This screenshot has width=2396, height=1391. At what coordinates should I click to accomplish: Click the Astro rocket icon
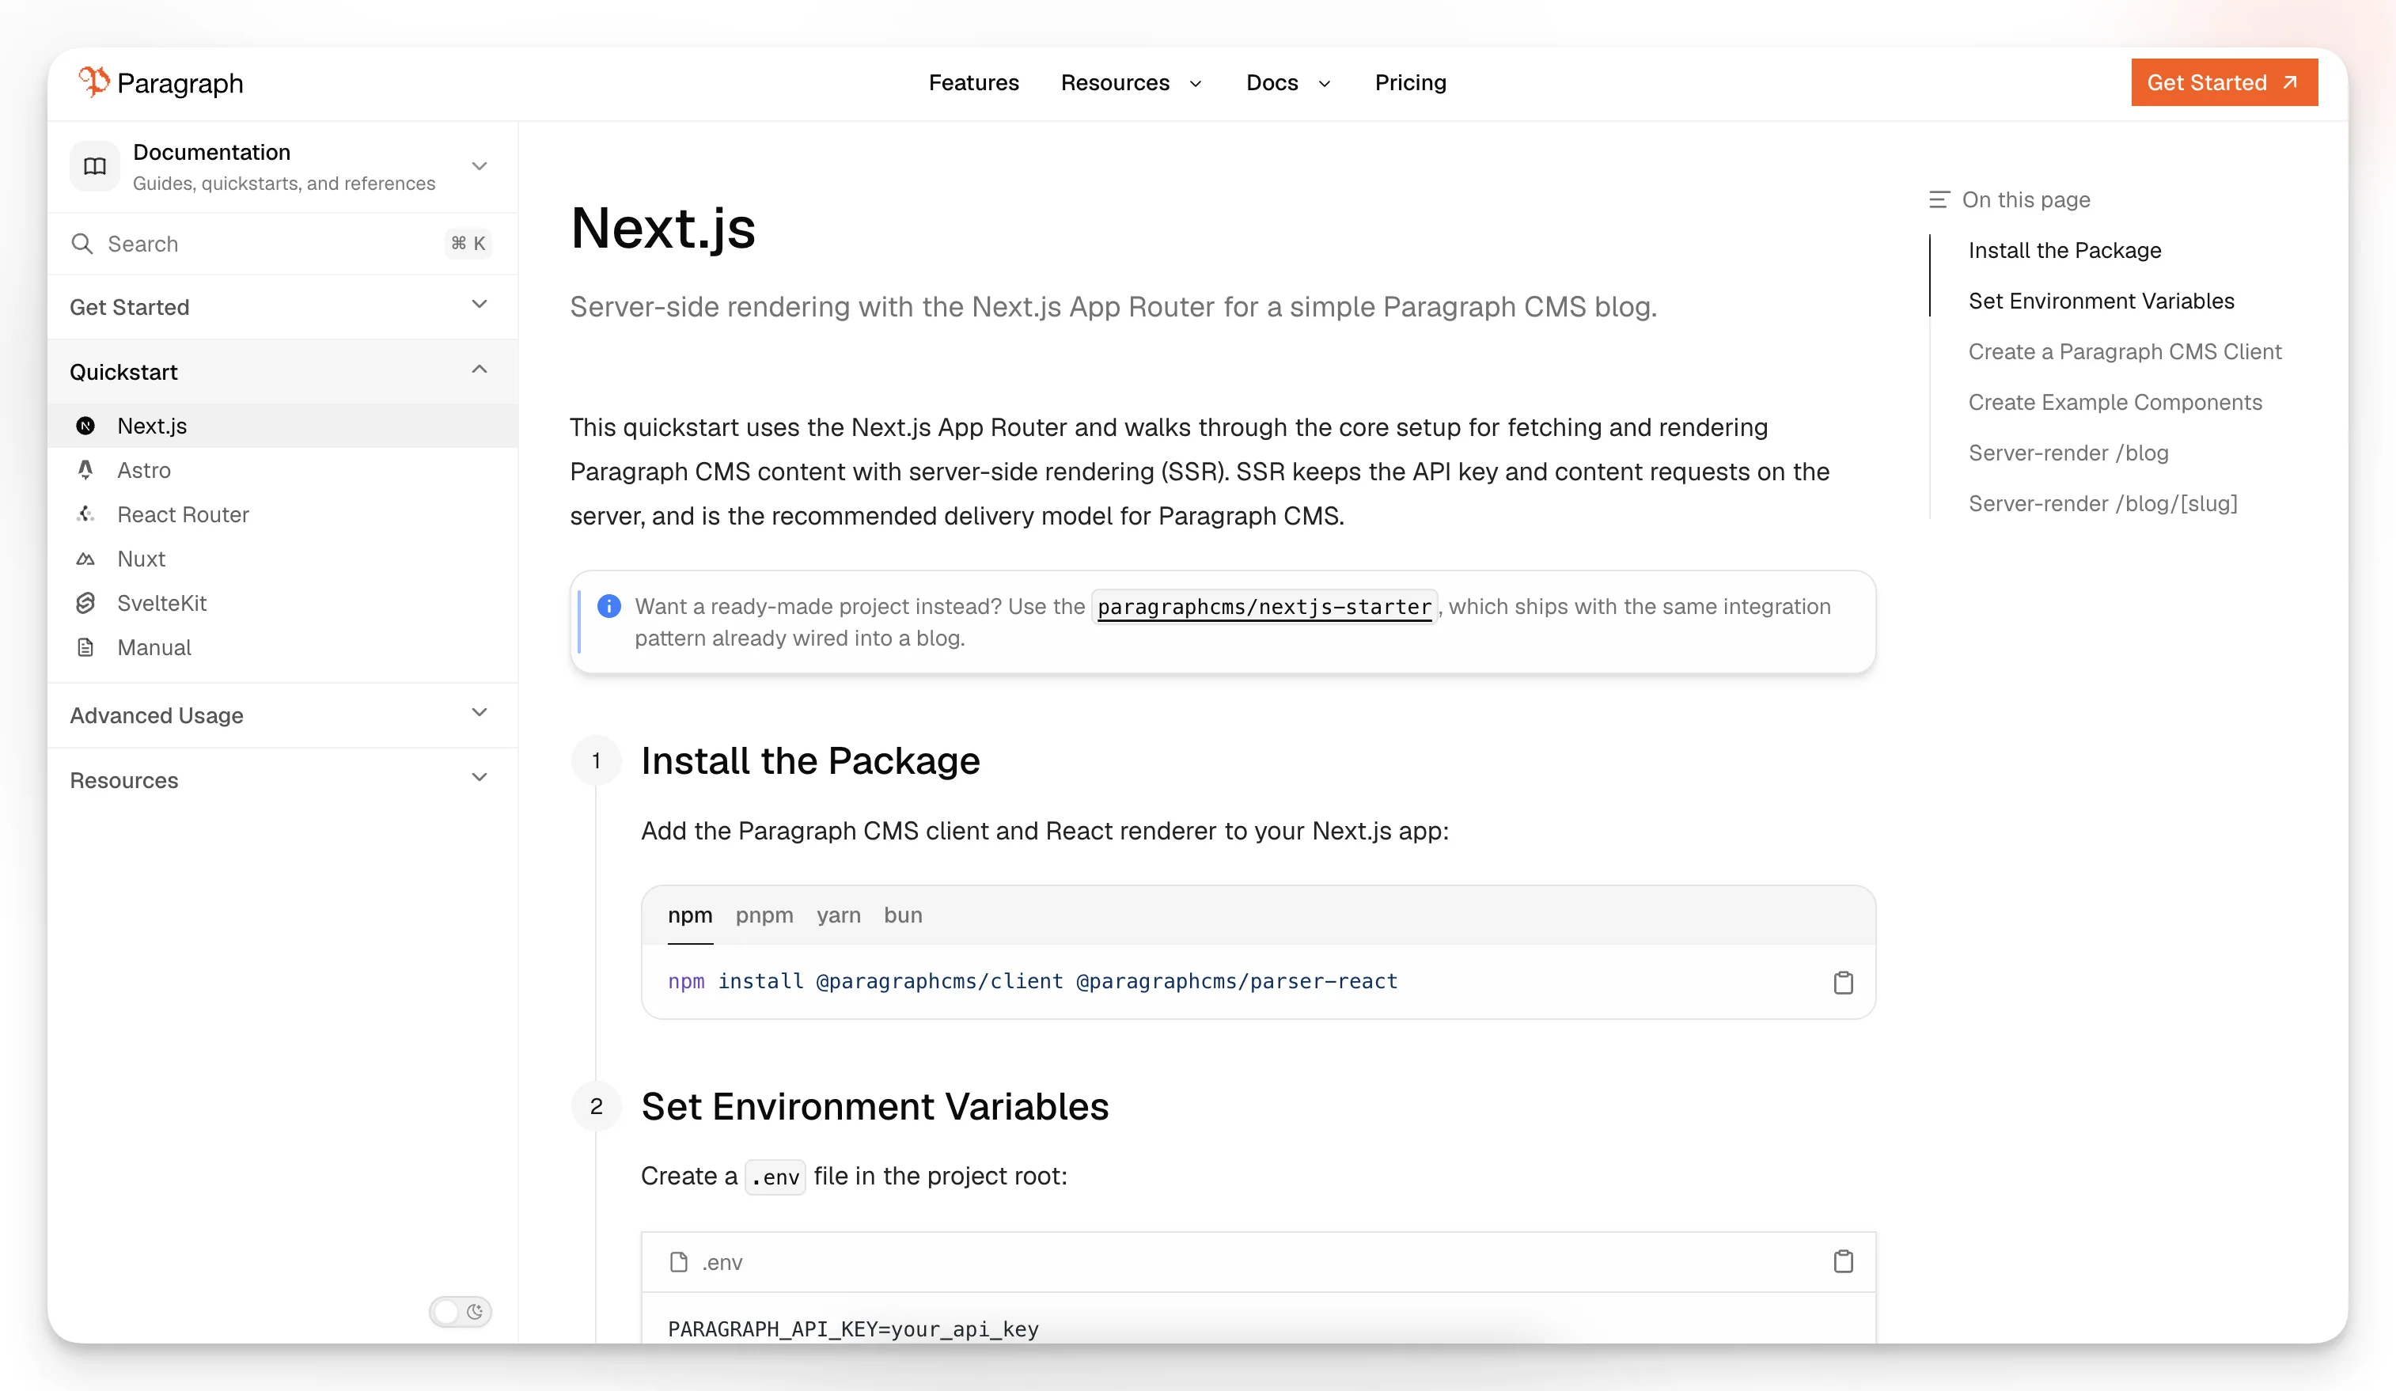tap(85, 470)
